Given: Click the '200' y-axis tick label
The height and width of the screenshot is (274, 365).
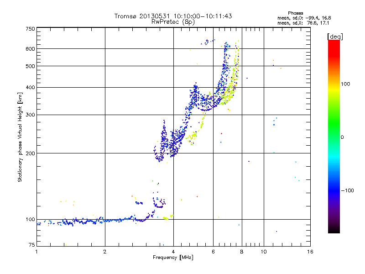Looking at the screenshot, I should pyautogui.click(x=30, y=153).
